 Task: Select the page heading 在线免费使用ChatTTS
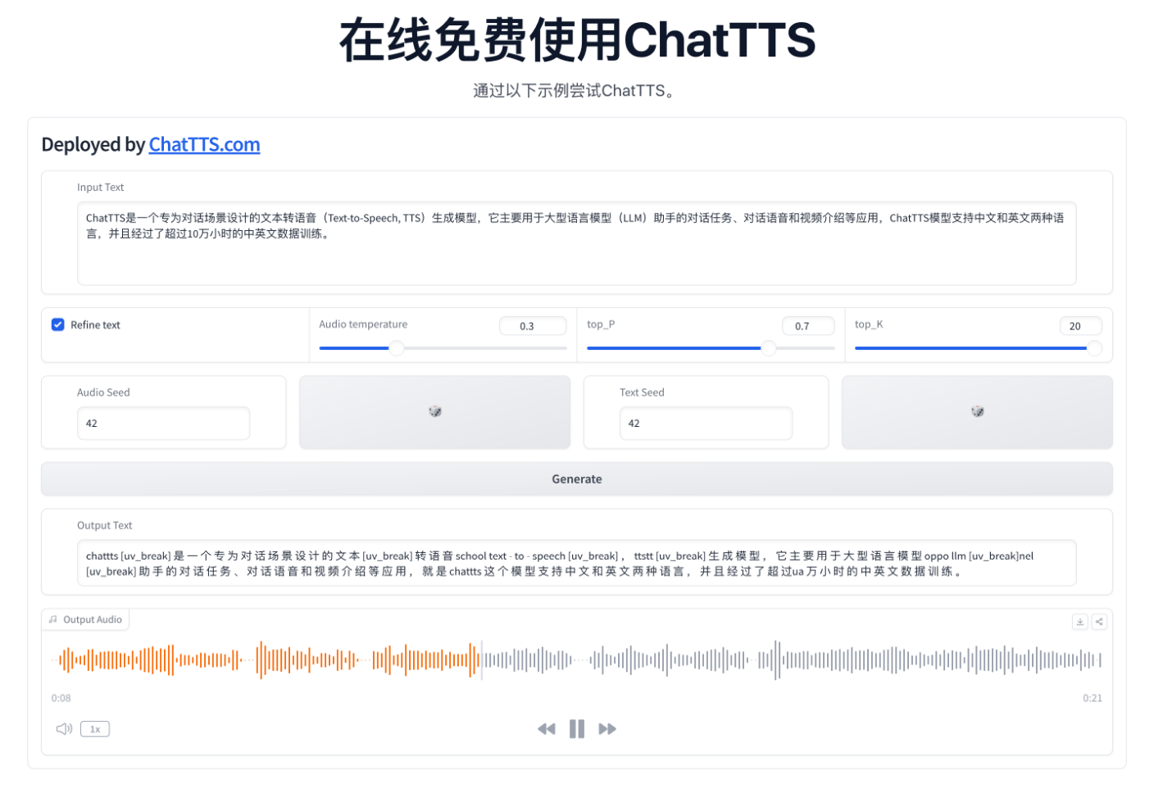pyautogui.click(x=576, y=41)
